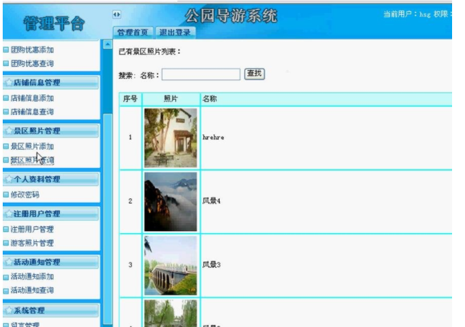Viewport: 465px width, 327px height.
Task: Click the square bullet icon before 景区照片添加
Action: point(5,146)
